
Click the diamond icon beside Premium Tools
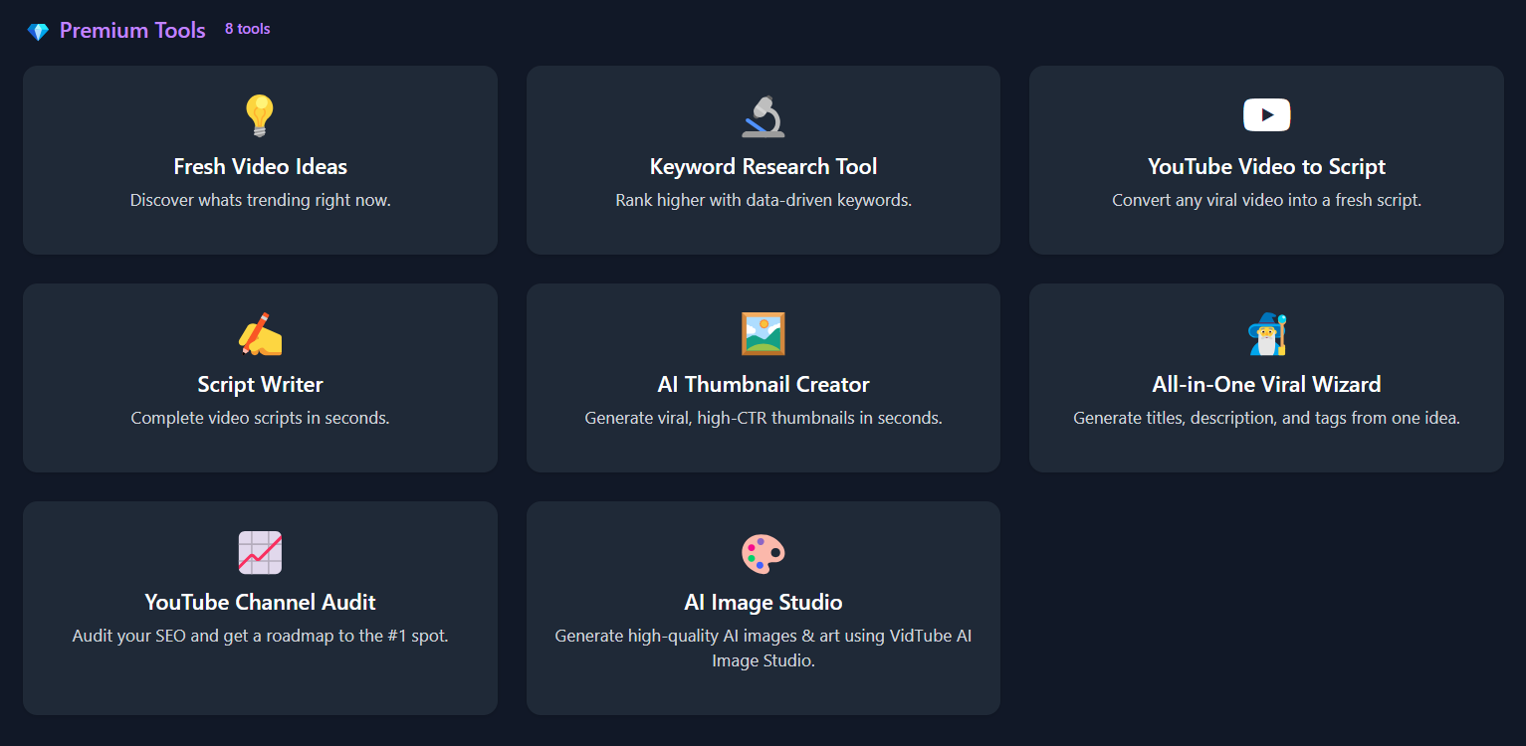[x=38, y=30]
